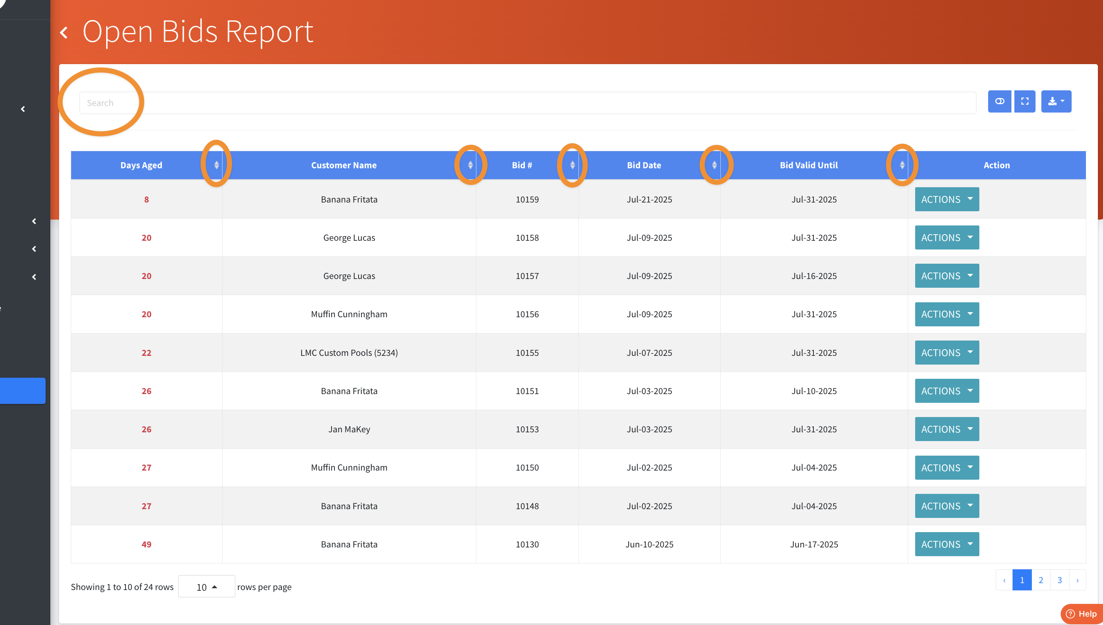Click the back arrow beside Open Bids Report

64,33
